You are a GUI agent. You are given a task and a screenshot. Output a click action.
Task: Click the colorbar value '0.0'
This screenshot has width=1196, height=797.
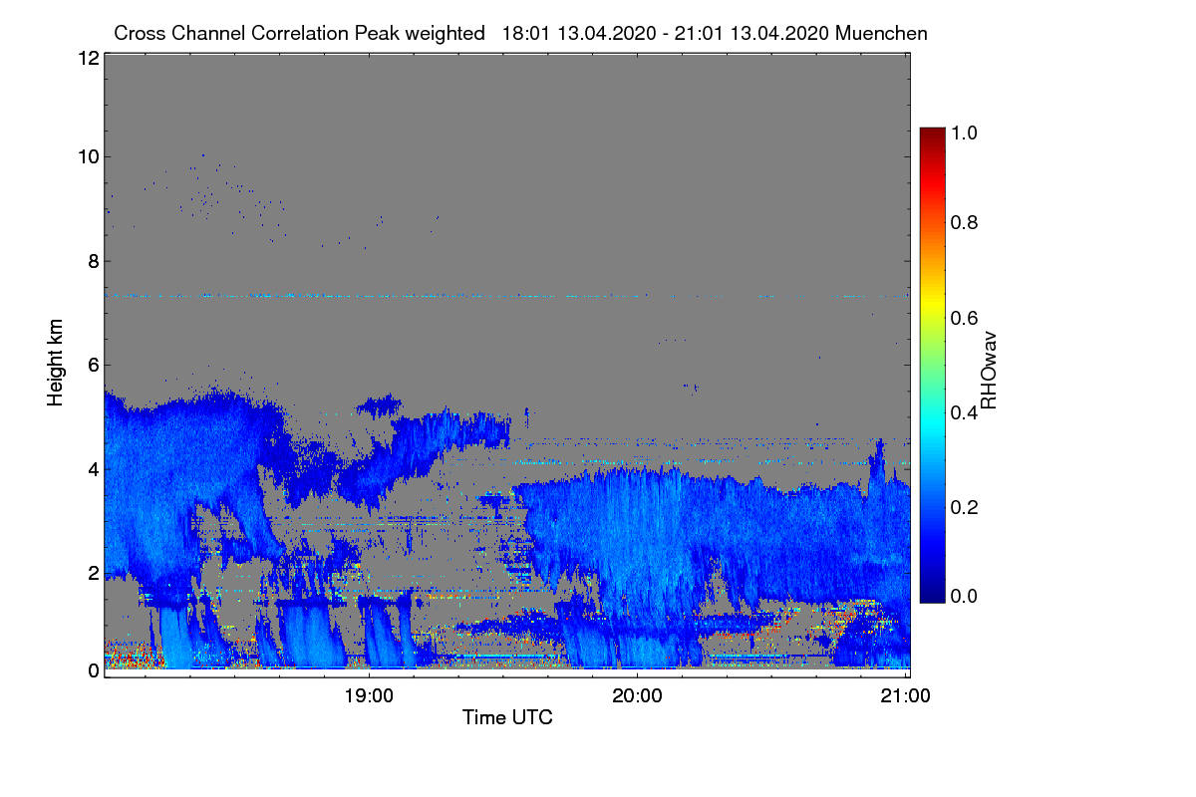pyautogui.click(x=962, y=596)
